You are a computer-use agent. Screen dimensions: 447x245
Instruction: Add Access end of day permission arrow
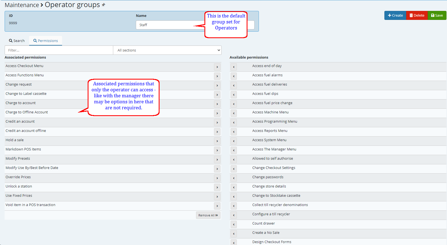(x=234, y=67)
